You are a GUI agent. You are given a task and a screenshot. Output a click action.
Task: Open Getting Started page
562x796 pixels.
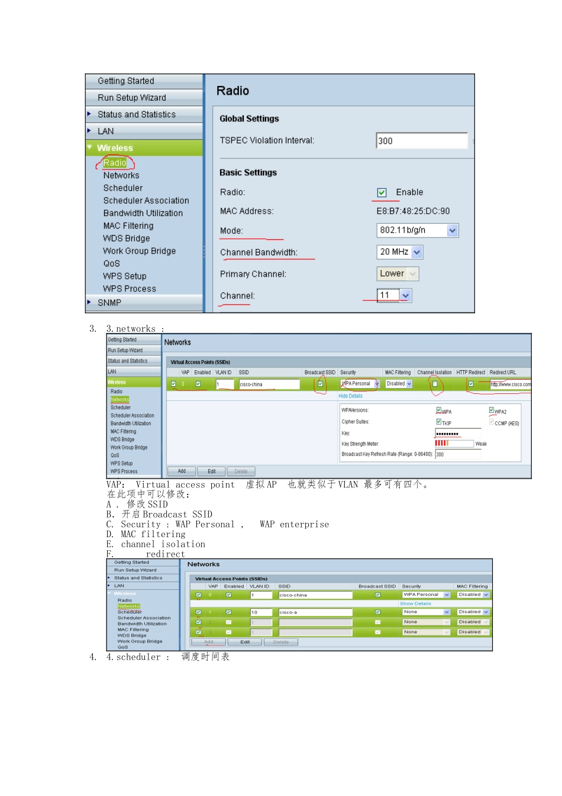(x=126, y=81)
